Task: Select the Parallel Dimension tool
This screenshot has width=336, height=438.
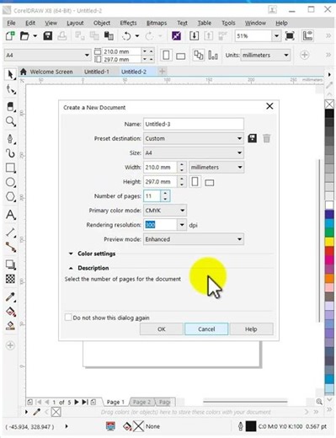Action: 10,232
